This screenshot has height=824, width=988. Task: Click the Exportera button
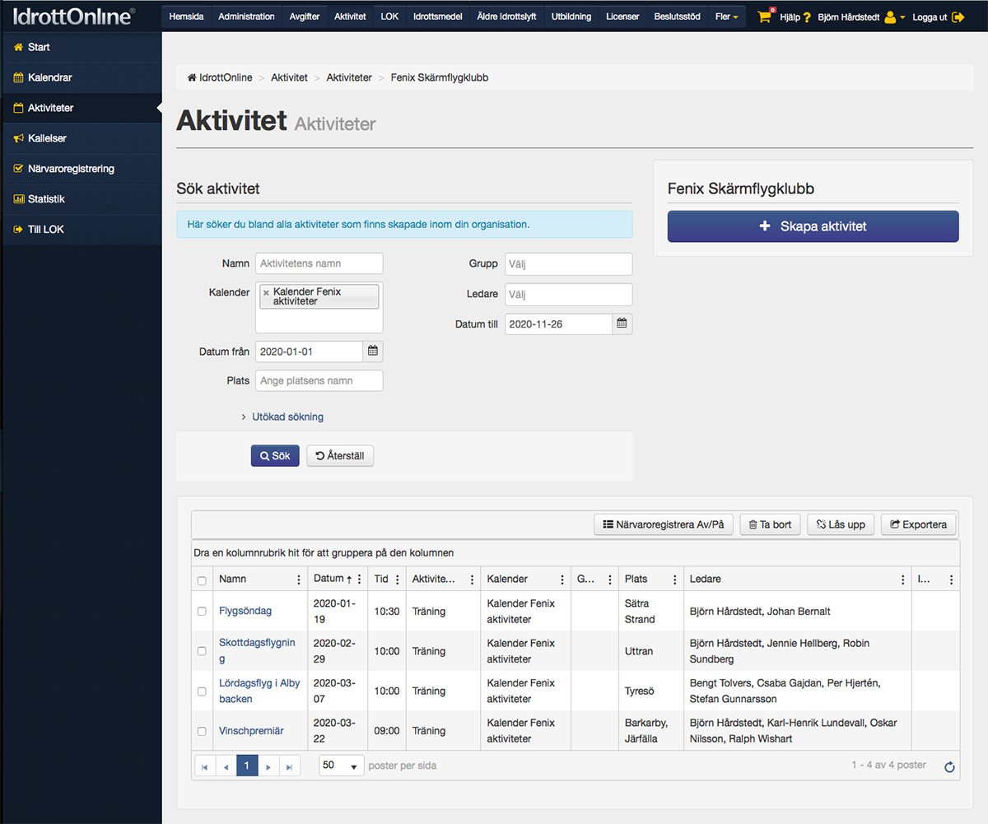(x=919, y=524)
